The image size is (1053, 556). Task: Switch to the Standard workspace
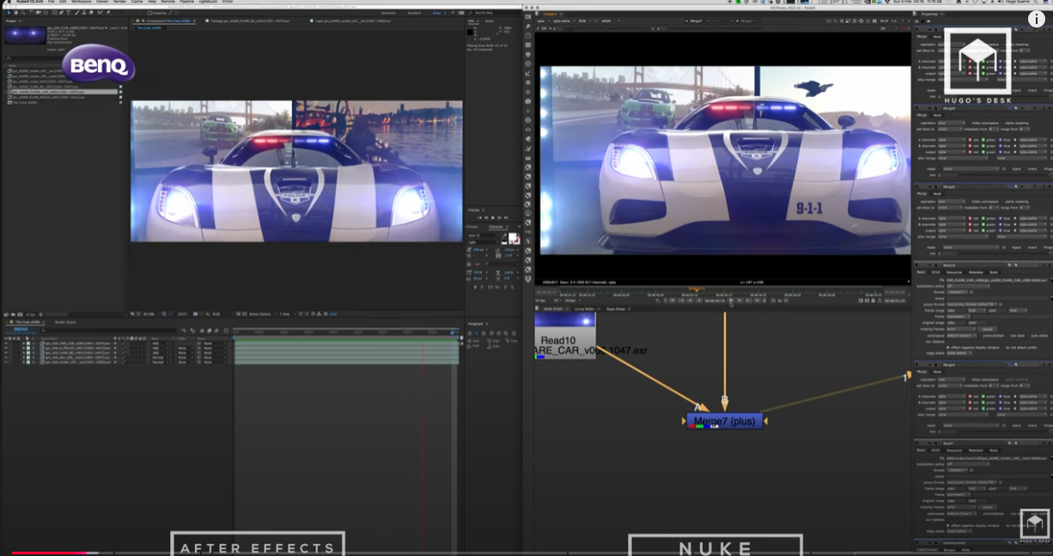pyautogui.click(x=414, y=13)
